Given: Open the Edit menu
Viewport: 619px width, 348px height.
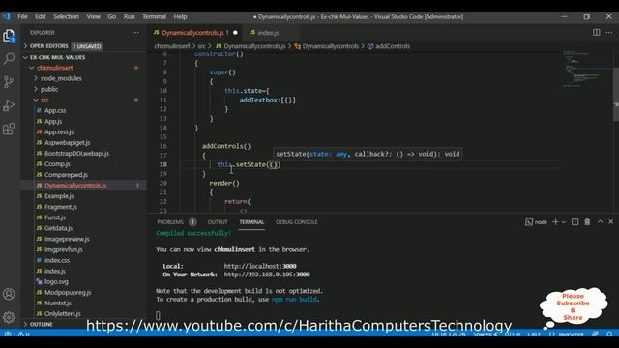Looking at the screenshot, I should coord(41,16).
